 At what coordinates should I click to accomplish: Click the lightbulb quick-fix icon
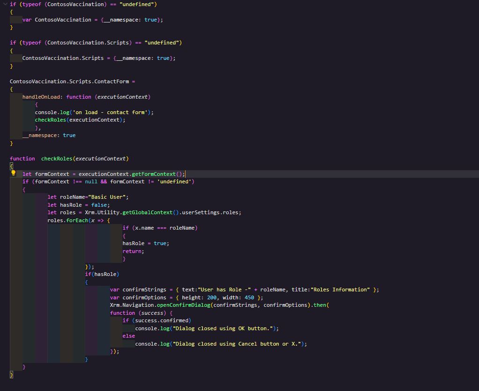[x=13, y=173]
